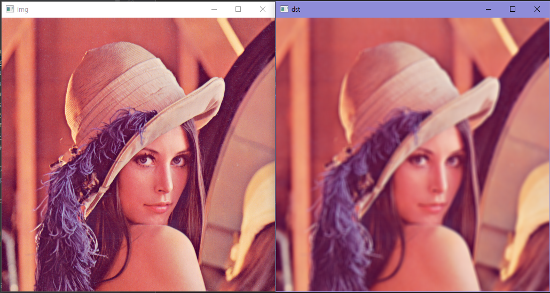The height and width of the screenshot is (293, 550).
Task: Click the blurred image in dst window
Action: point(413,154)
